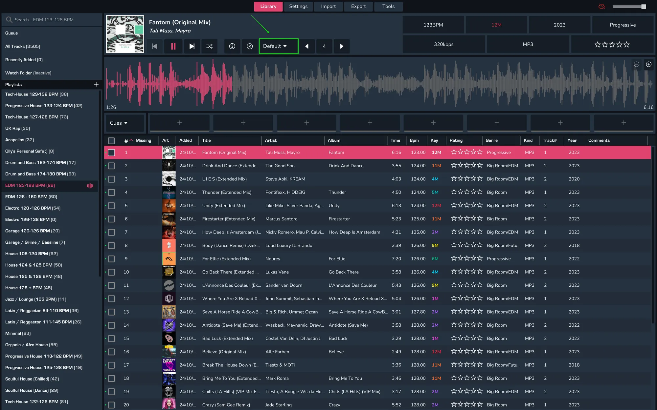Toggle the sort arrow on the # column
Image resolution: width=657 pixels, height=410 pixels.
pos(131,140)
